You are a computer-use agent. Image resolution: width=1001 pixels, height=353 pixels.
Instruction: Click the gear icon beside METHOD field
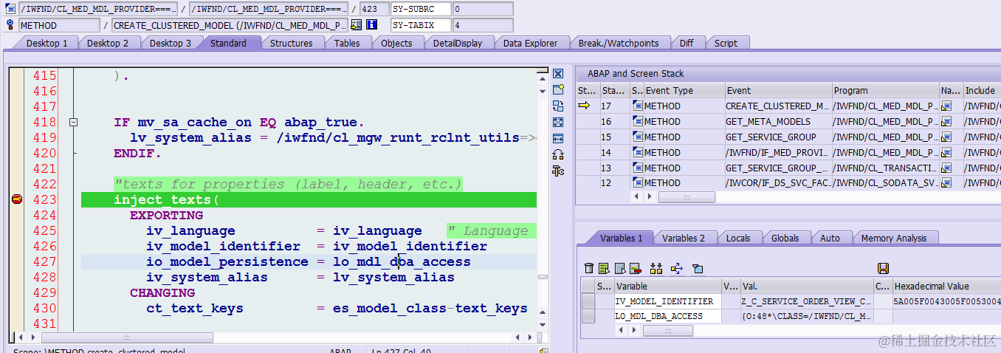point(10,25)
